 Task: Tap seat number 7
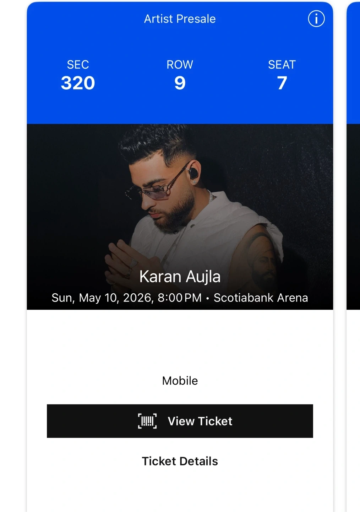[282, 83]
